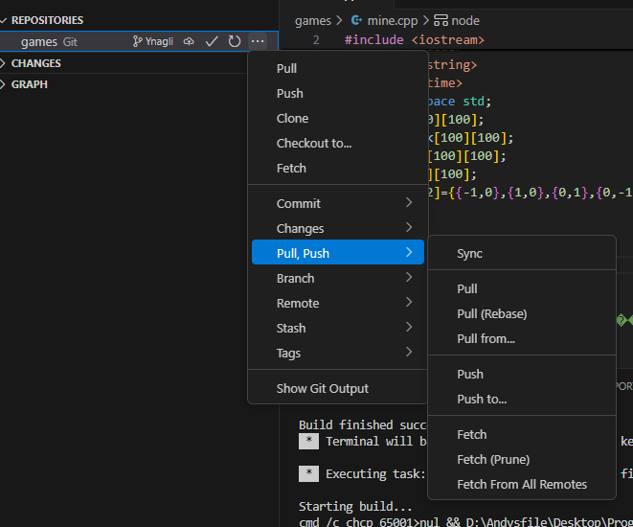Commit using the checkmark icon
633x527 pixels.
point(212,41)
